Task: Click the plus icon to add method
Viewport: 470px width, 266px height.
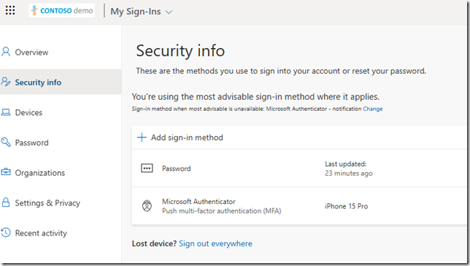Action: 142,137
